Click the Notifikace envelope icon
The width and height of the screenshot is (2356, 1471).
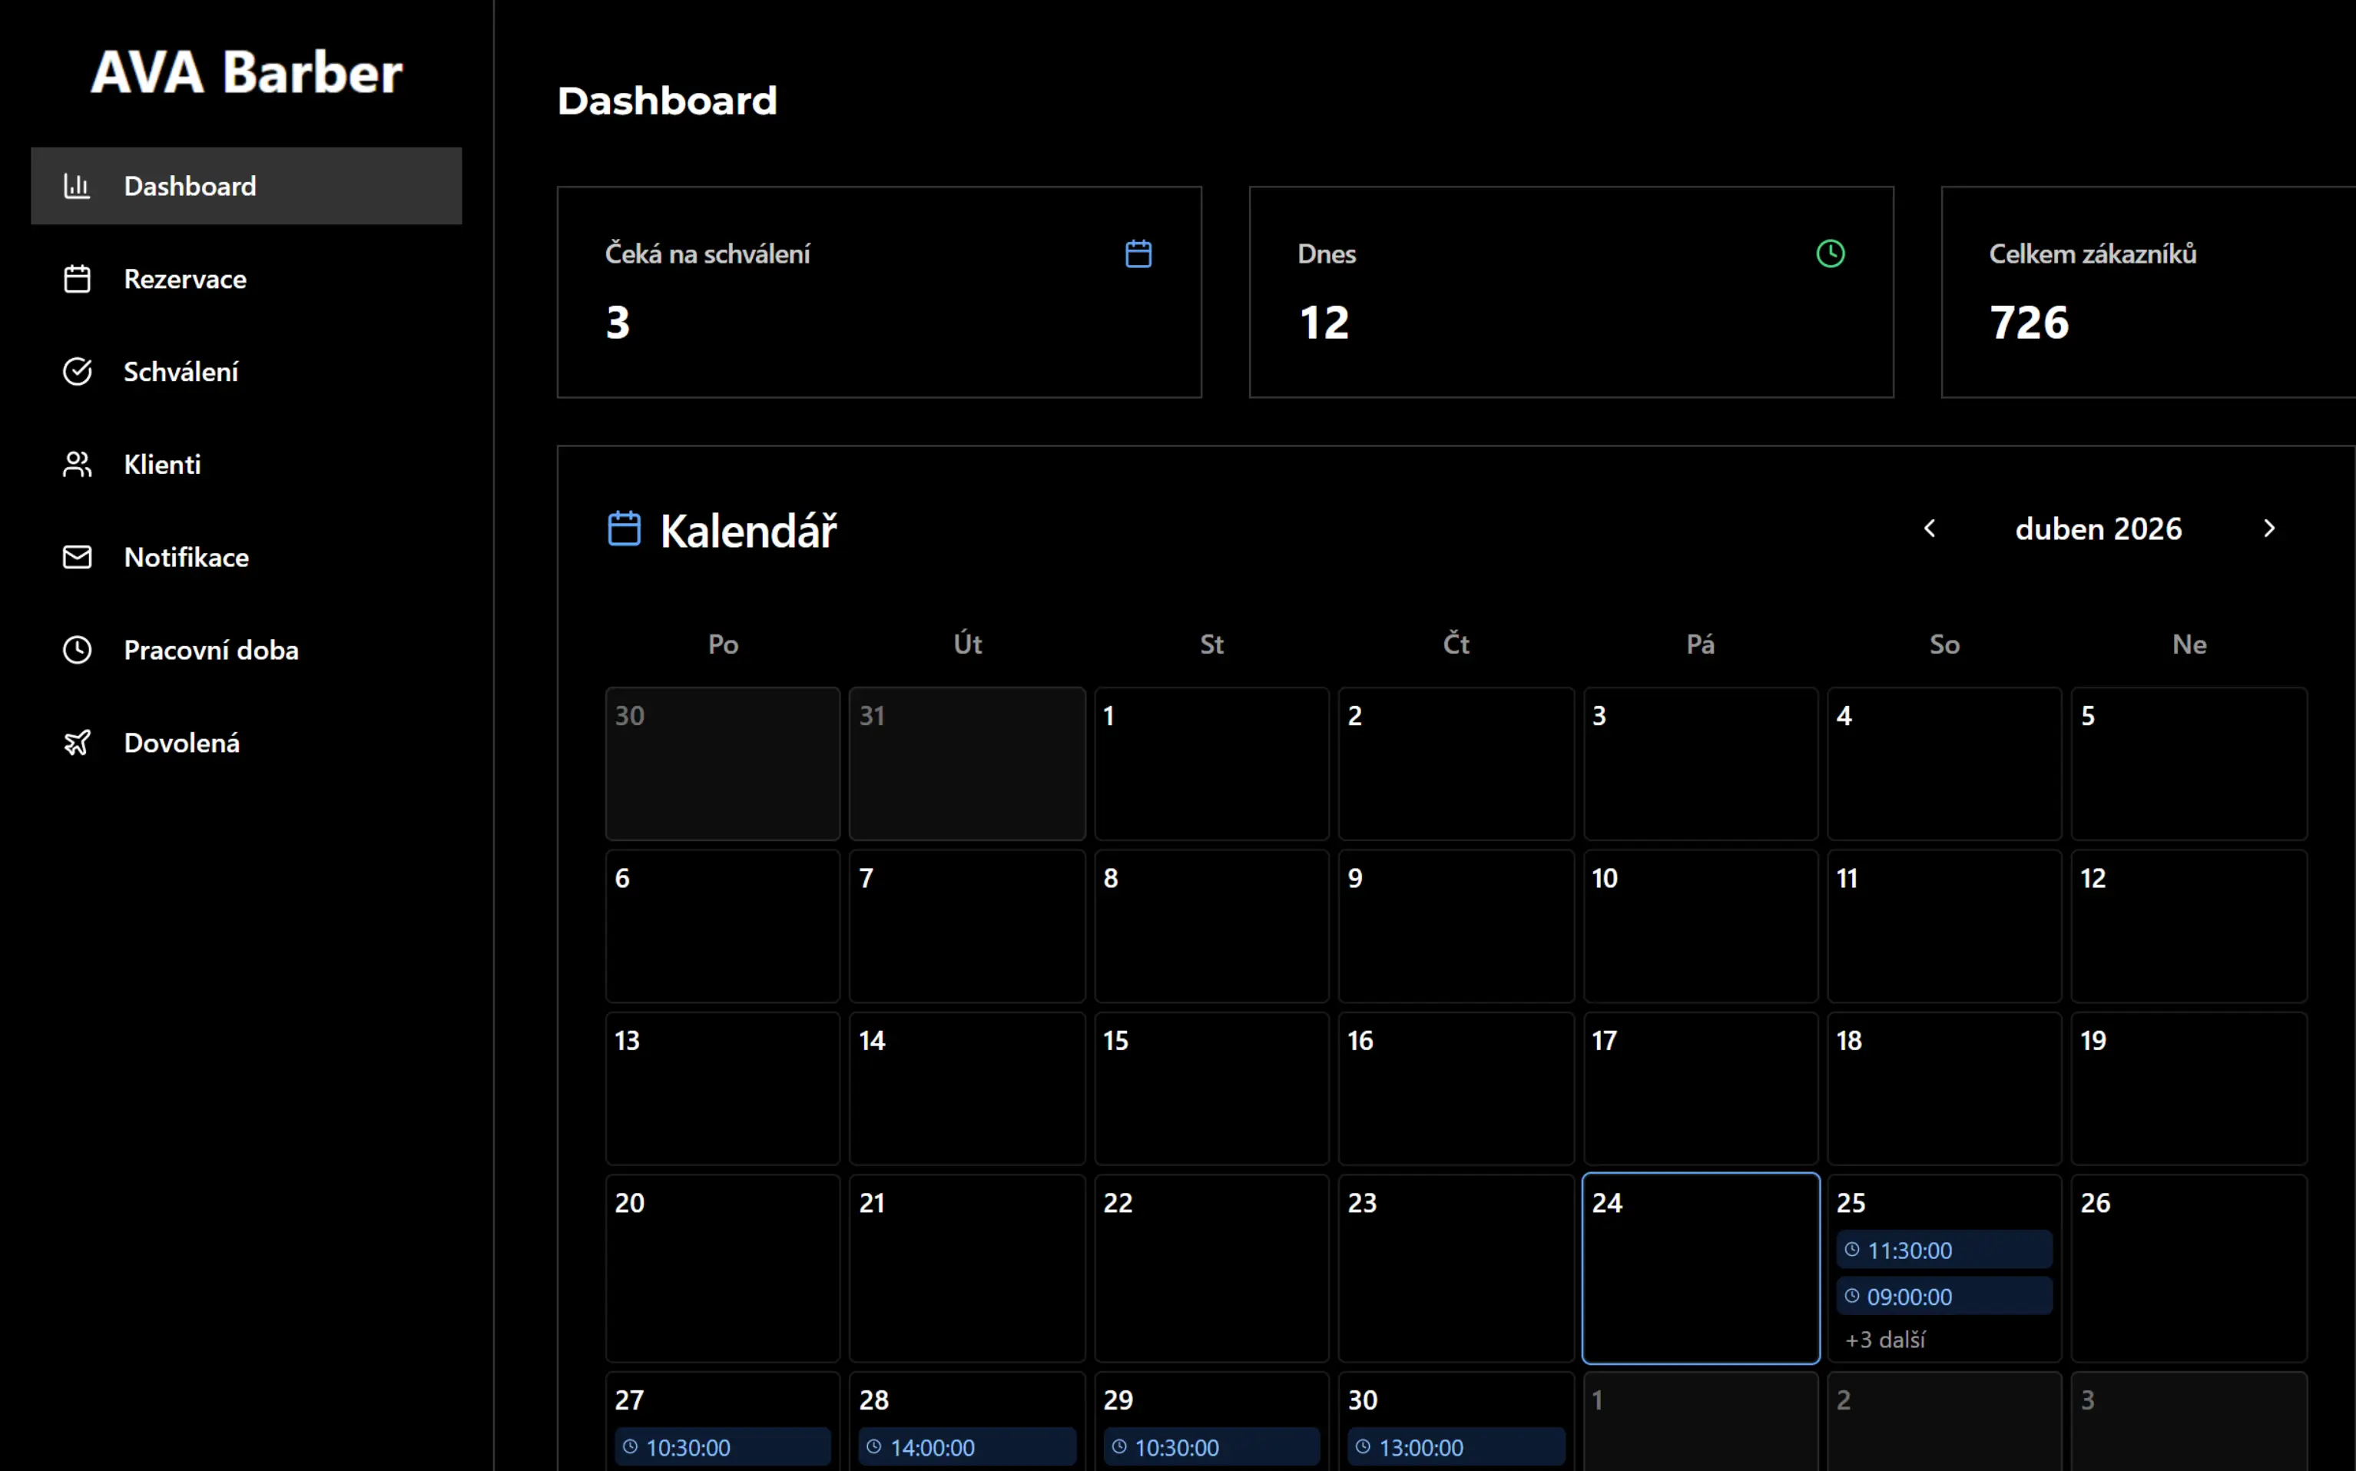77,556
